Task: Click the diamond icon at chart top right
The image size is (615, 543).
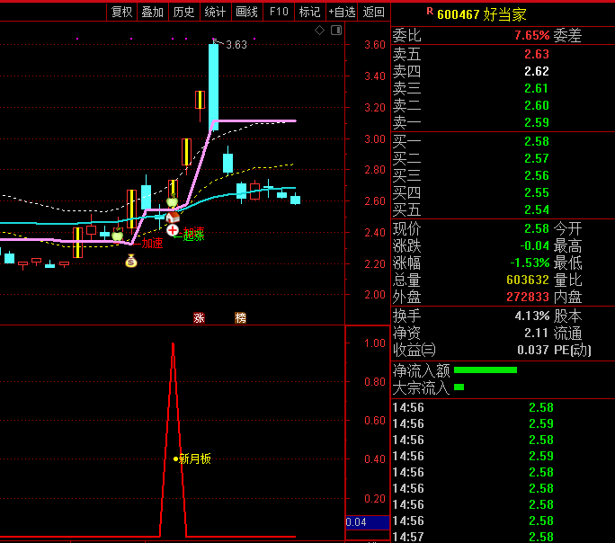Action: coord(319,31)
